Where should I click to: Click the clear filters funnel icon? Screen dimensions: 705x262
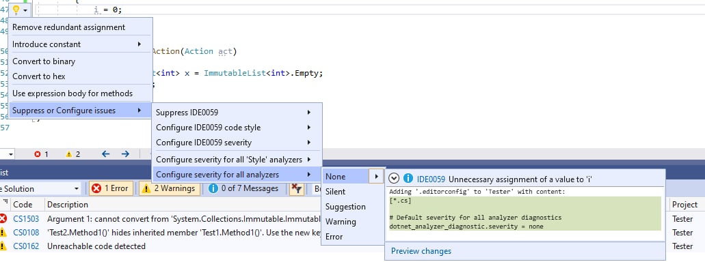296,188
